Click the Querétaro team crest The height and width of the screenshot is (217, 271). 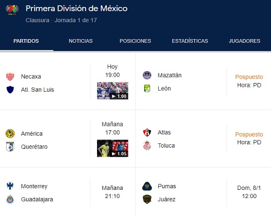click(10, 146)
